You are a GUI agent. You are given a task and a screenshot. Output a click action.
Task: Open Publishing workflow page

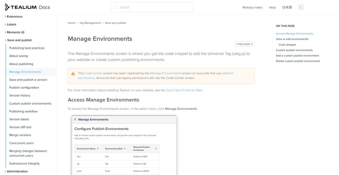[x=24, y=111]
